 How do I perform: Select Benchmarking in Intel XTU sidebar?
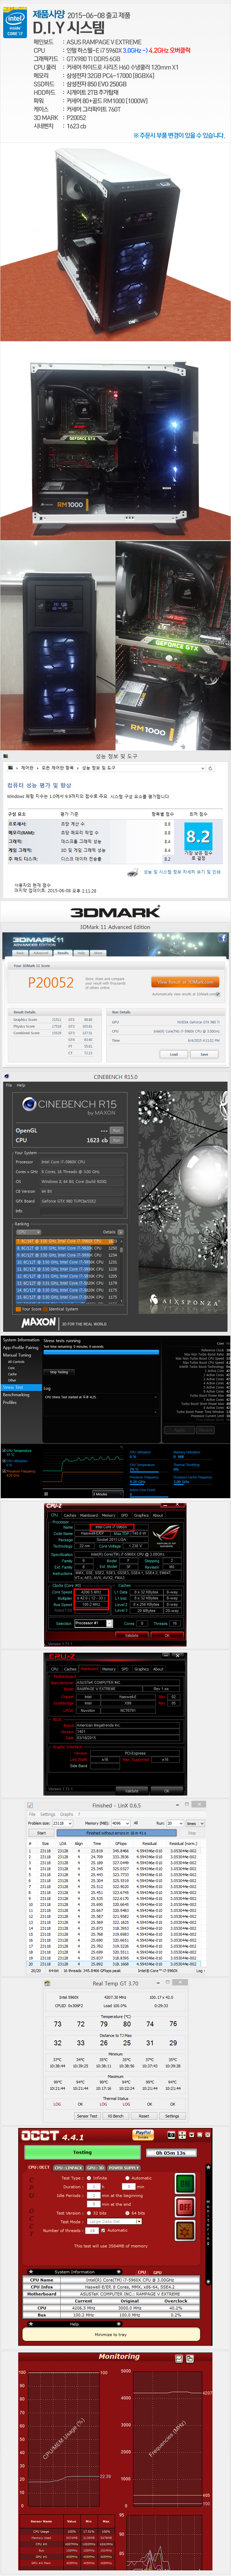tap(16, 1395)
